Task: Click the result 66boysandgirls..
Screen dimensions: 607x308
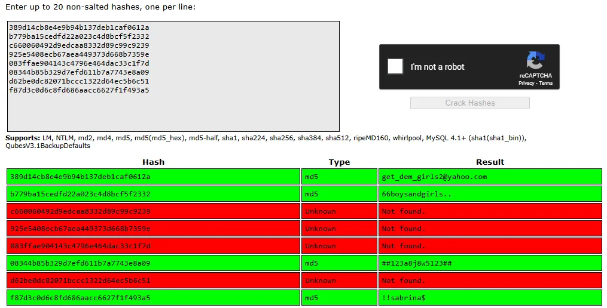Action: 416,194
